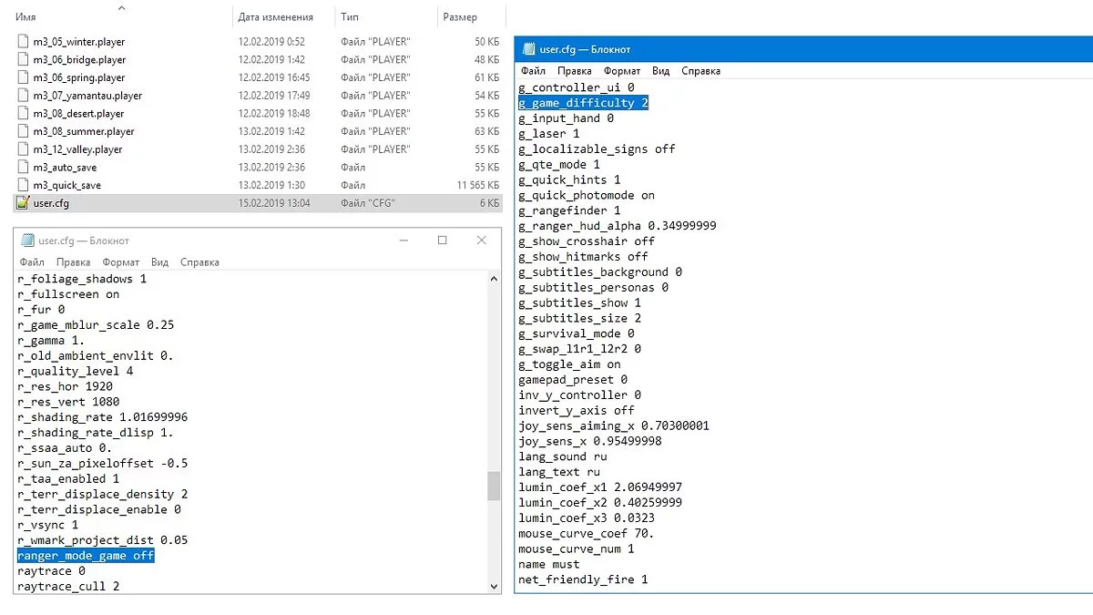Click the scrollbar thumb in left Notepad
Image resolution: width=1093 pixels, height=615 pixels.
coord(494,486)
